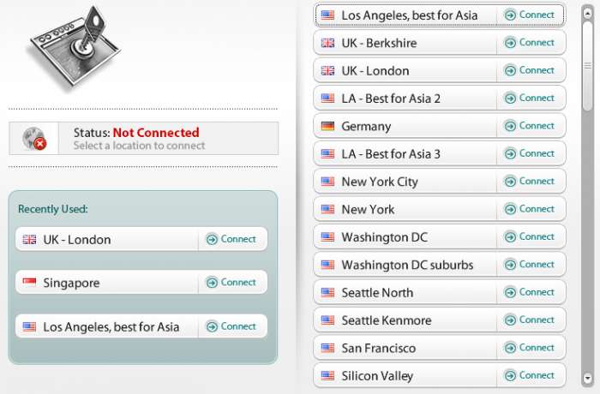Click the scroll down arrow of server list
This screenshot has height=394, width=600.
[587, 378]
